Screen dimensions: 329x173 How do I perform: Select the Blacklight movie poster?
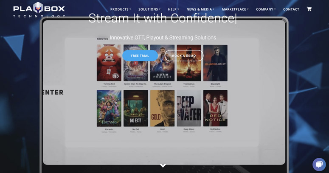(x=215, y=63)
